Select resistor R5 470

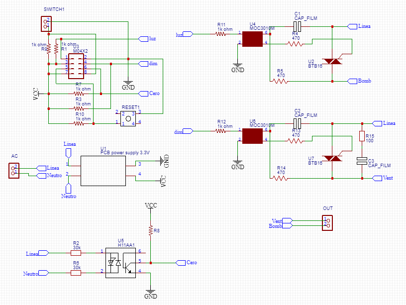click(280, 81)
